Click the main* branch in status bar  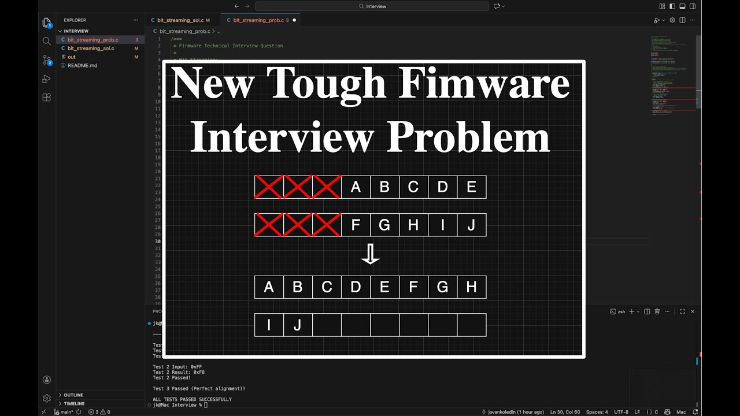tap(64, 412)
